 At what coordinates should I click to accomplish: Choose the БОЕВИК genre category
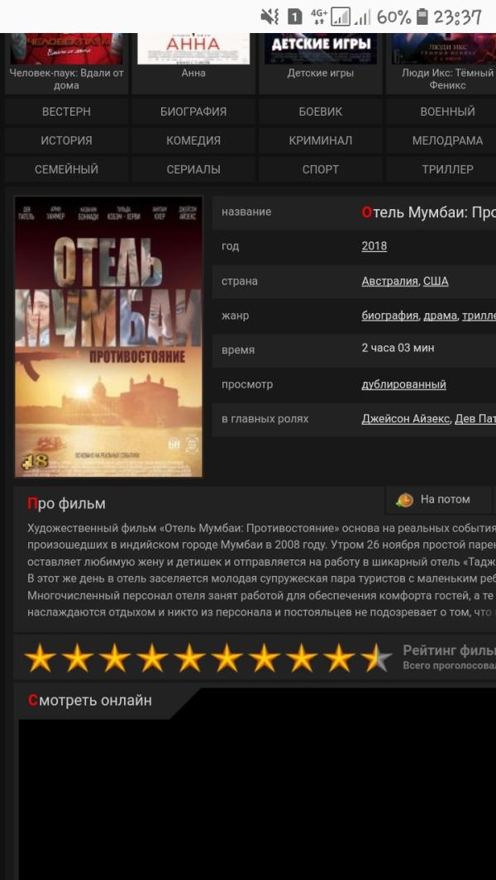click(x=320, y=112)
